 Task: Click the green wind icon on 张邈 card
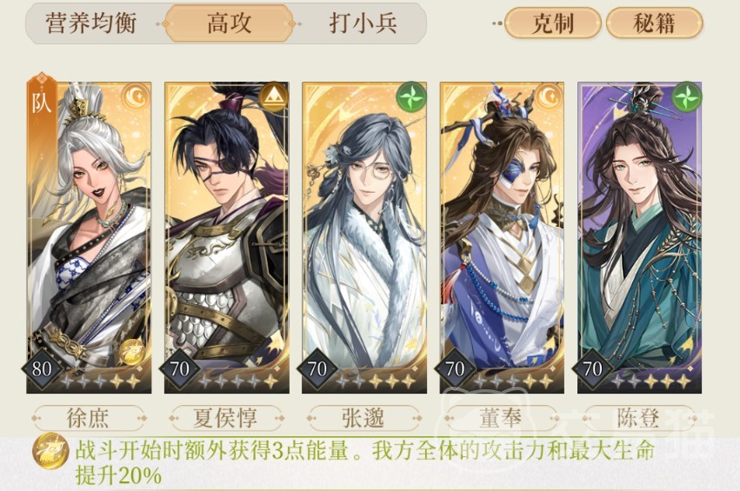point(410,96)
